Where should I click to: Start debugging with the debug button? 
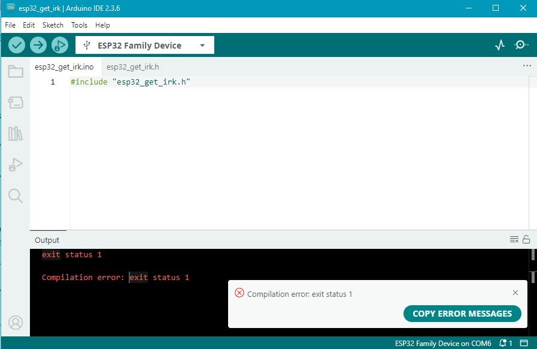(x=60, y=45)
